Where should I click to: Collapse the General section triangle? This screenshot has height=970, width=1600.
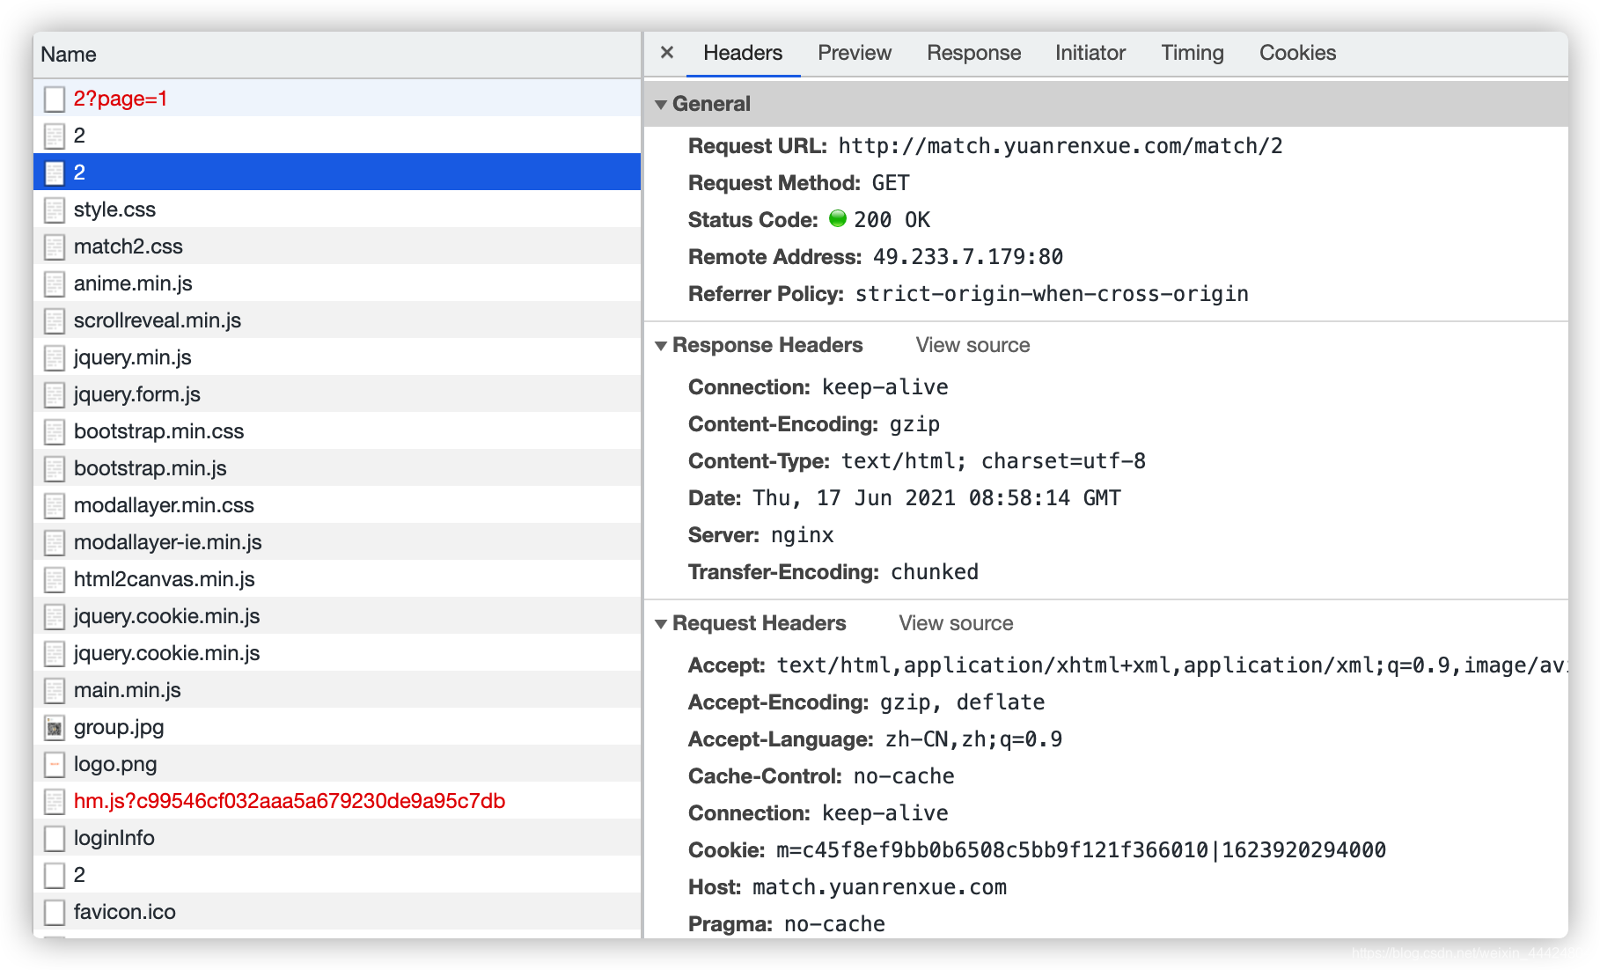pos(661,105)
